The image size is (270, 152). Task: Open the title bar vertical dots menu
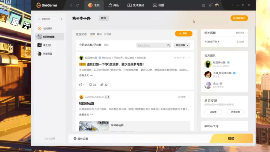[x=232, y=5]
